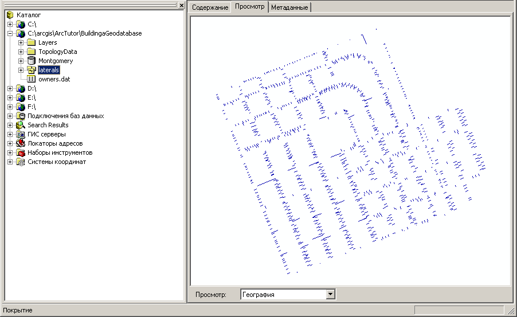Click the C:\ drive globe-folder icon
Viewport: 517px width, 317px height.
(21, 24)
